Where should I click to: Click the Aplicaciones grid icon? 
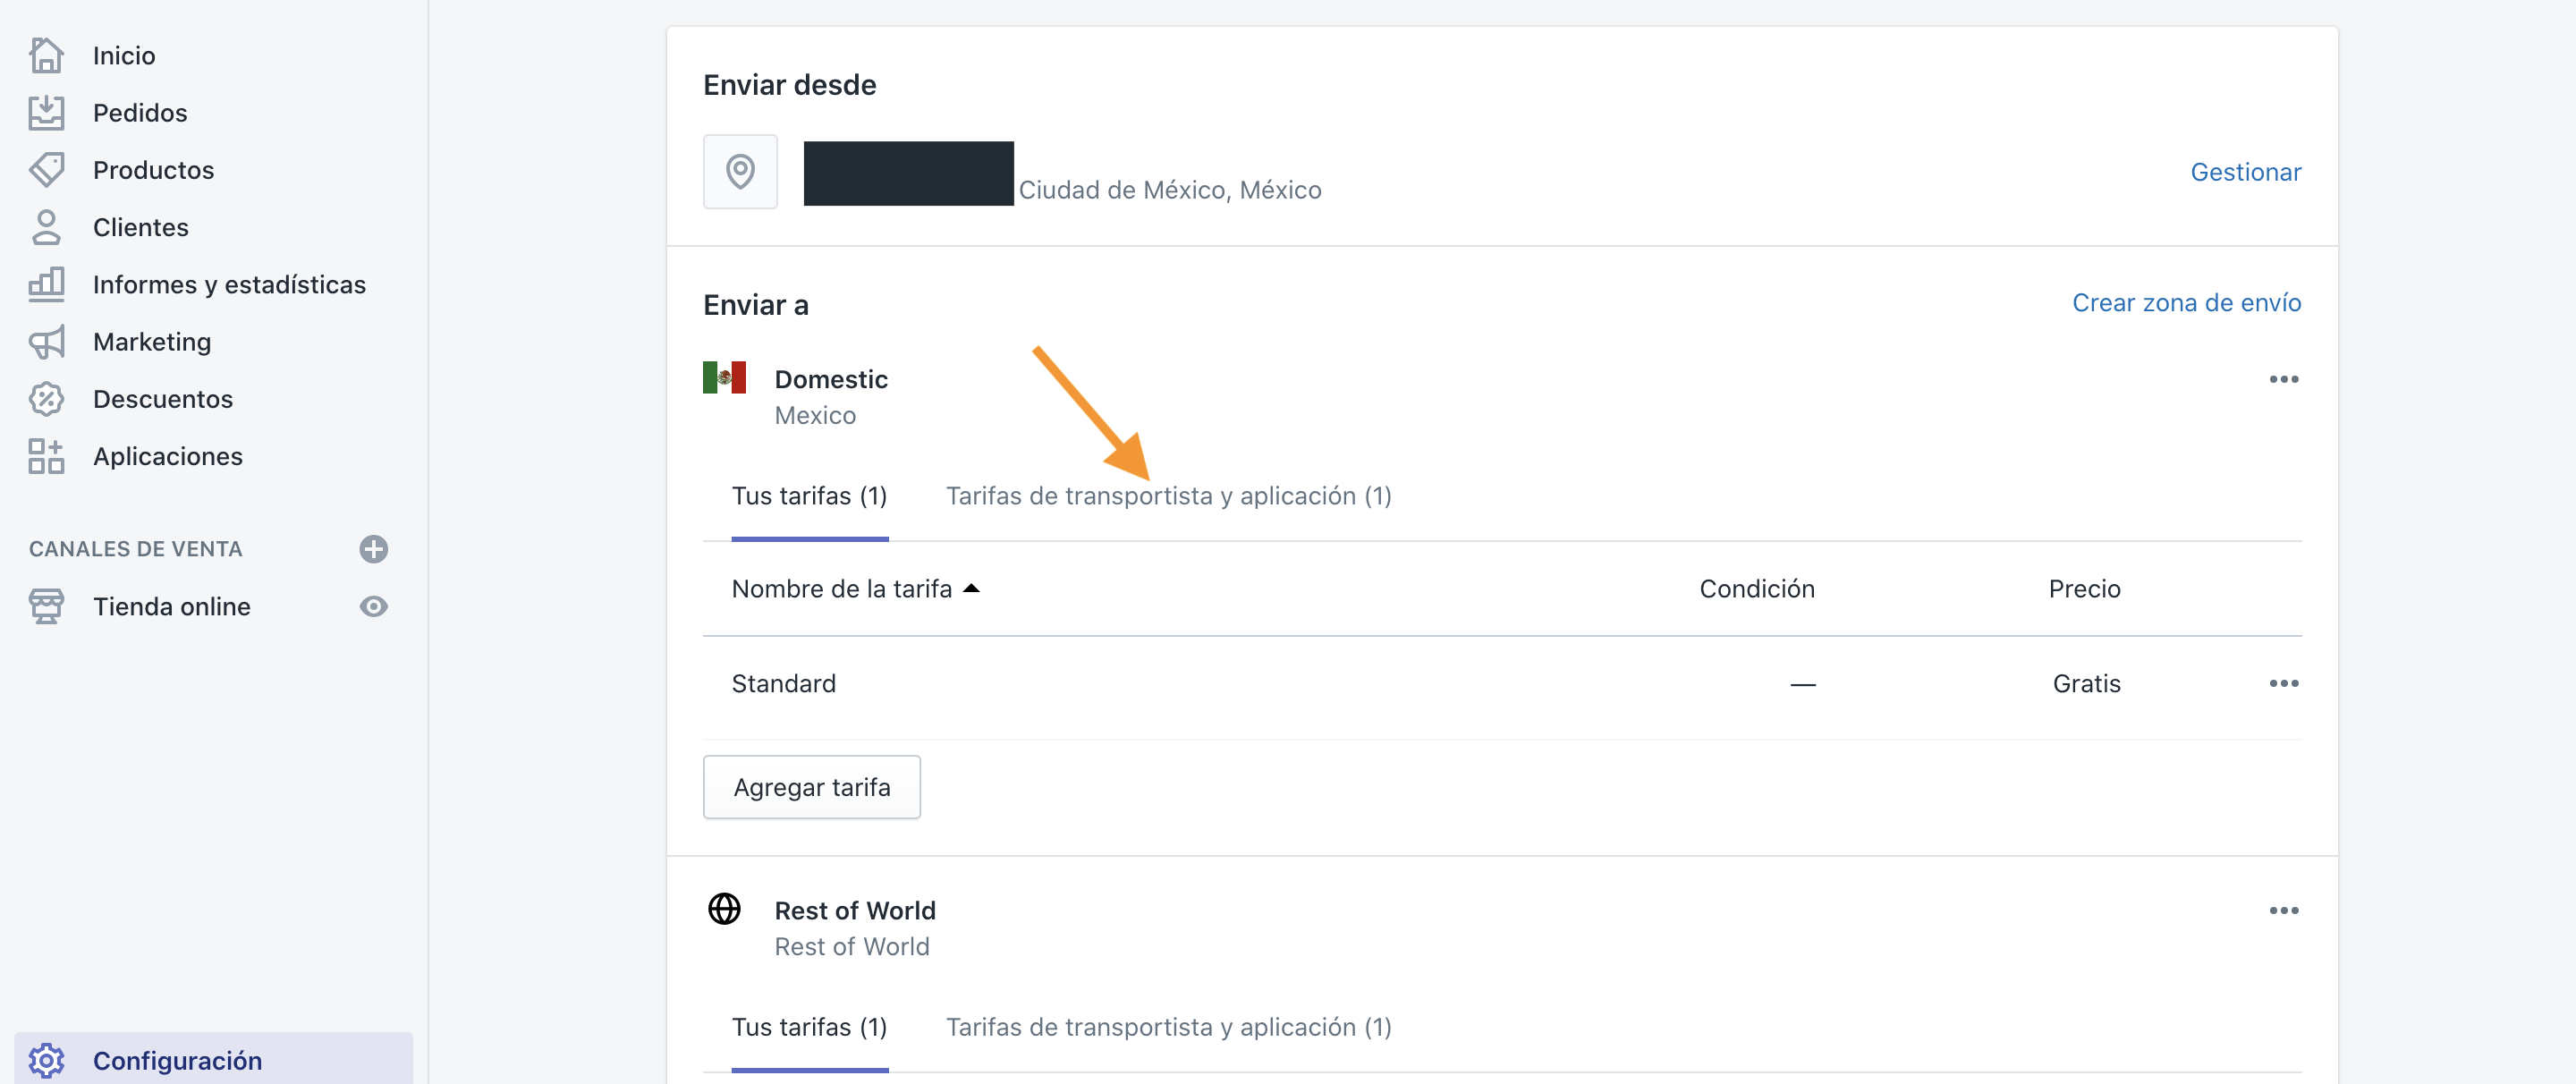click(46, 456)
